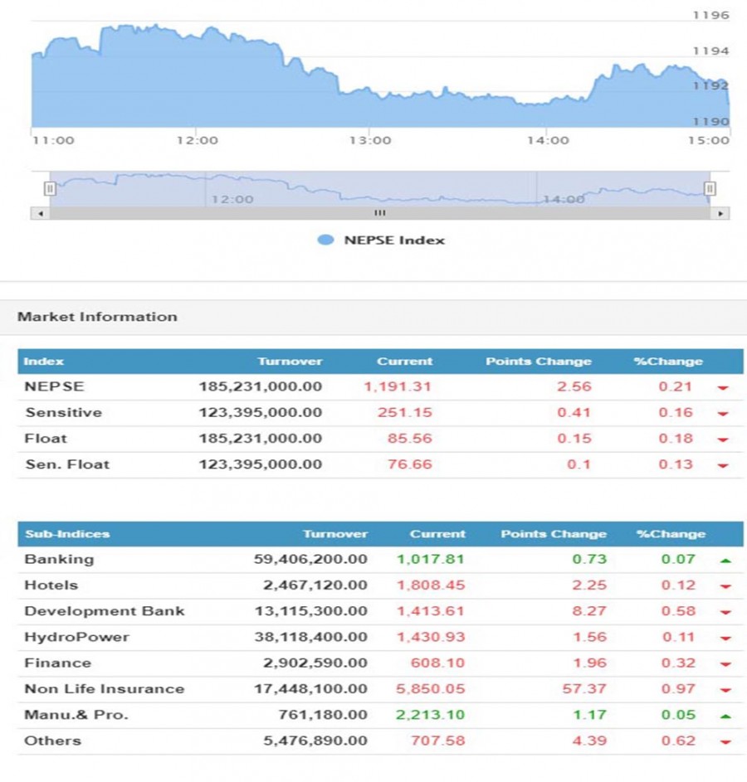Click the 12:00 label in chart navigator
The width and height of the screenshot is (747, 782).
click(x=232, y=199)
